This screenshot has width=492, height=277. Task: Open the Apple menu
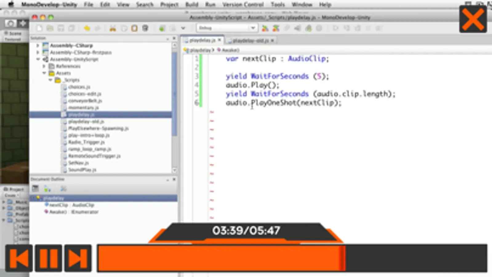(11, 4)
